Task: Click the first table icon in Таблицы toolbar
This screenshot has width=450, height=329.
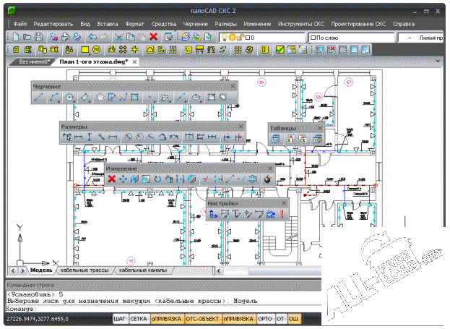Action: pos(276,137)
